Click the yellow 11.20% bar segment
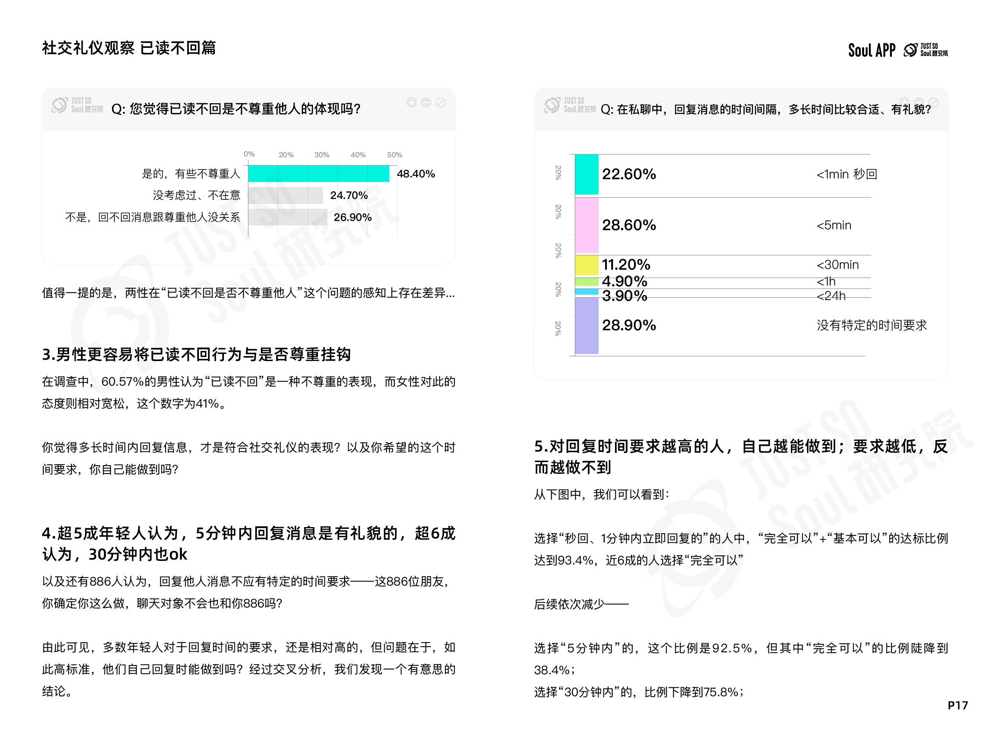Screen dimensions: 988x741 click(587, 265)
